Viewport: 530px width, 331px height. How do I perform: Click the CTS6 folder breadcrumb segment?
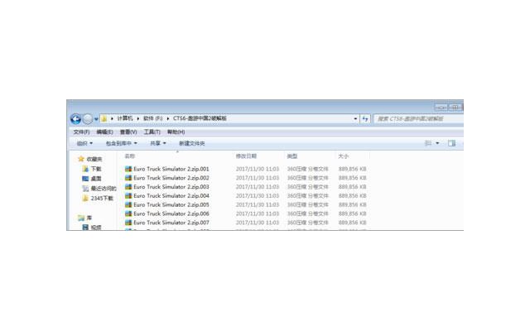pyautogui.click(x=200, y=118)
